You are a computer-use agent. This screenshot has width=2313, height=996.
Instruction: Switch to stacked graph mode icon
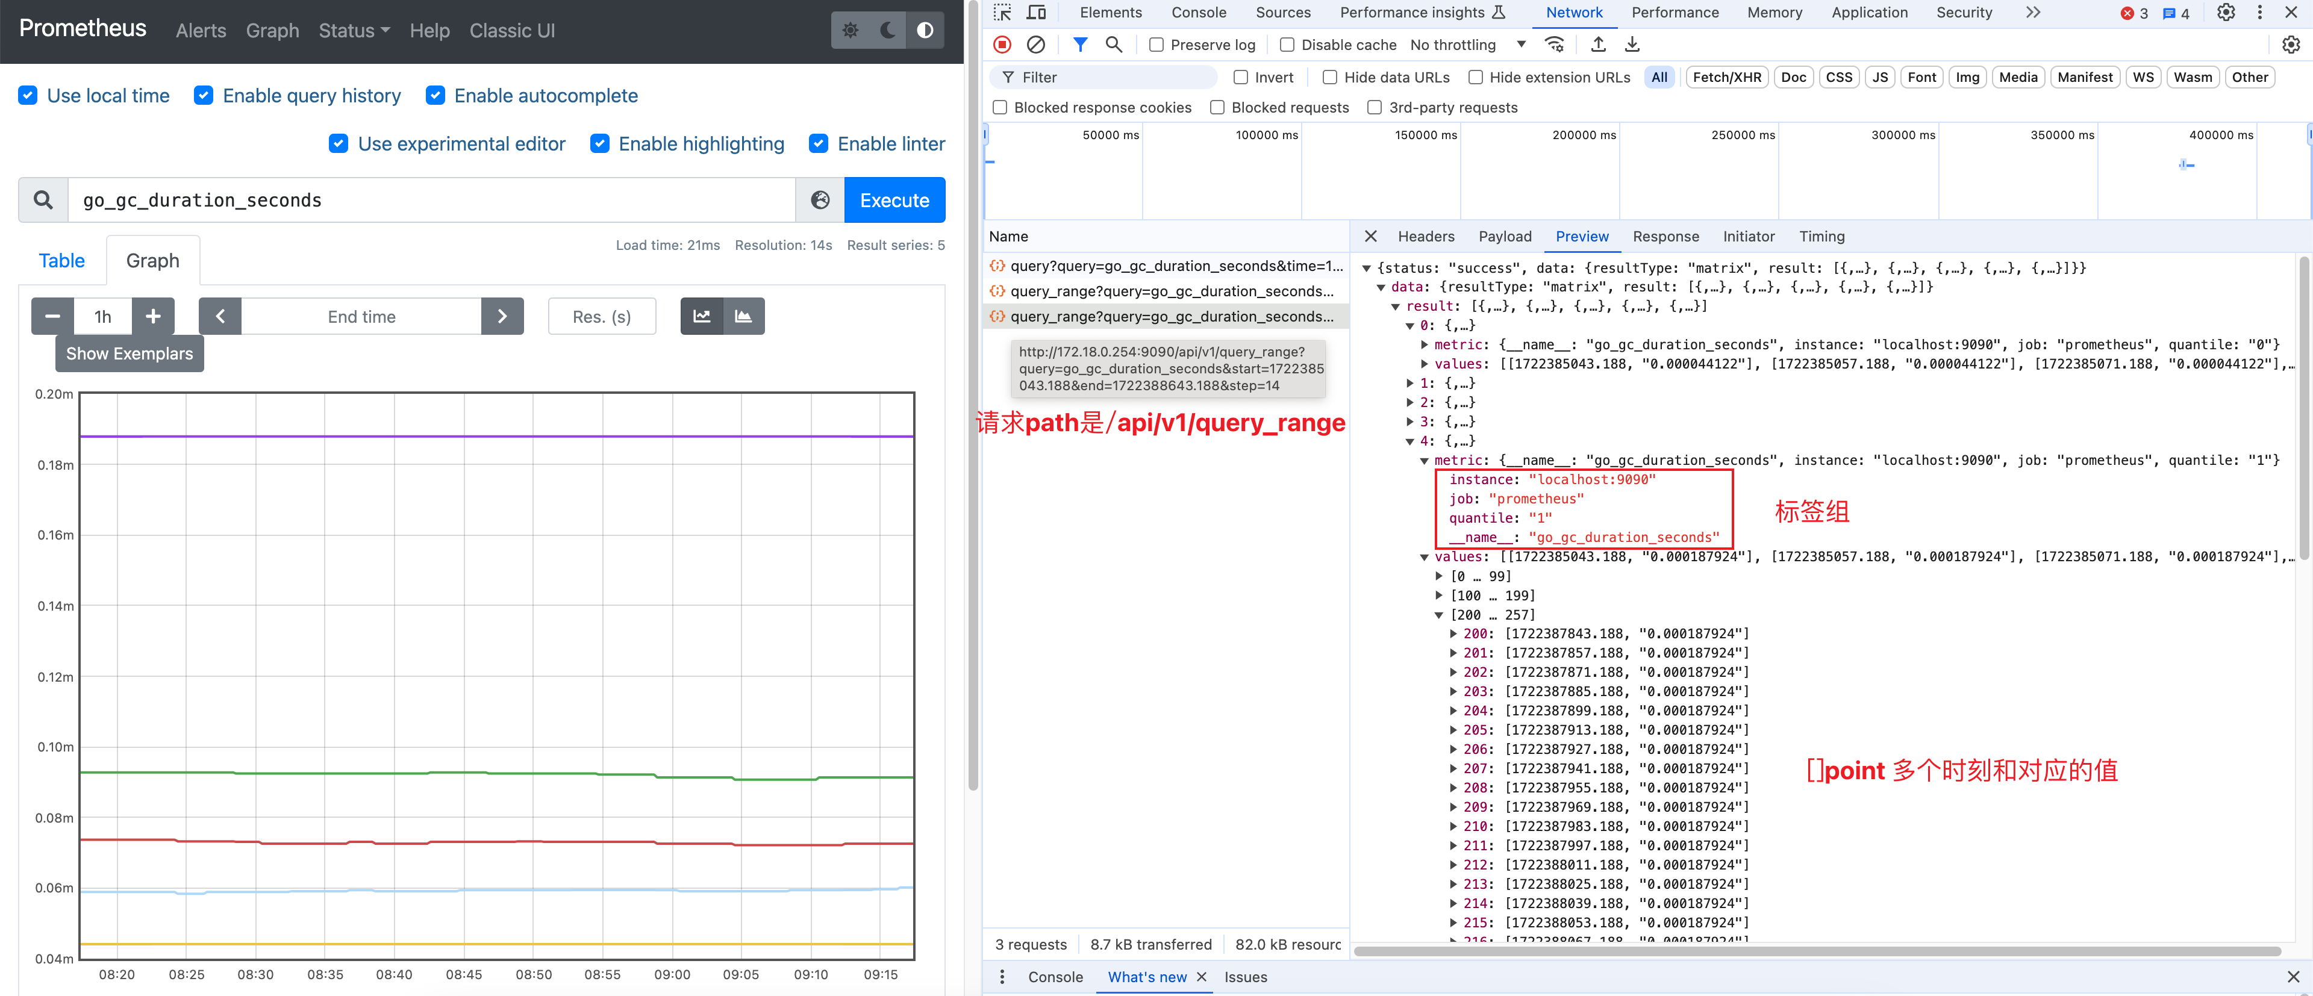click(743, 316)
